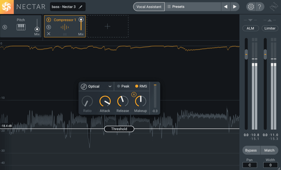This screenshot has width=281, height=170.
Task: Open the Presets browser
Action: [x=193, y=7]
